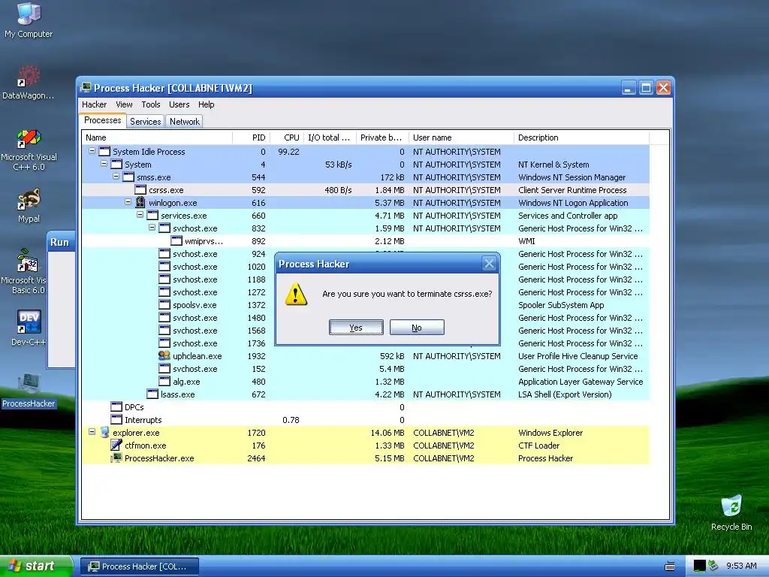
Task: Click the uphclean.exe process icon
Action: (x=164, y=355)
